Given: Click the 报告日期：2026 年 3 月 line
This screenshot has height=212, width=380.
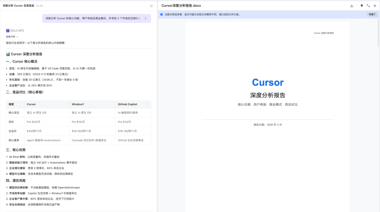Looking at the screenshot, I should tap(267, 124).
